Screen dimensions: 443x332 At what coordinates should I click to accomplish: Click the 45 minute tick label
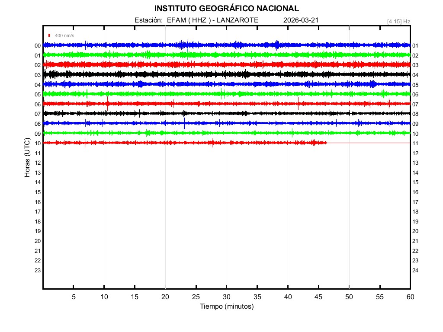pos(318,297)
